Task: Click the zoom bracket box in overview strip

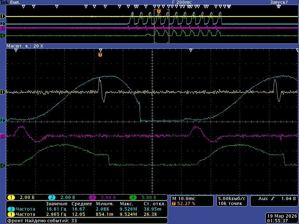Action: tap(161, 26)
